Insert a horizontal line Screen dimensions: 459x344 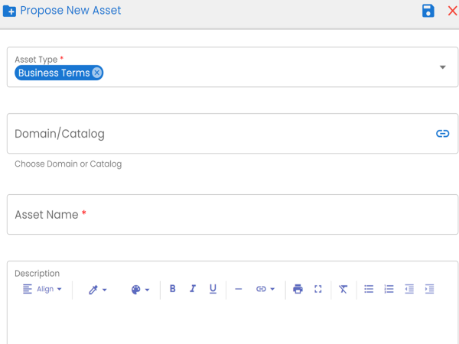[239, 289]
